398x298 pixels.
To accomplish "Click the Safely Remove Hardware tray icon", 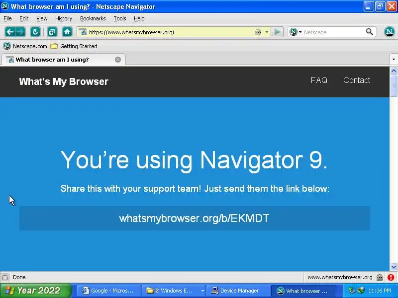I will point(352,291).
